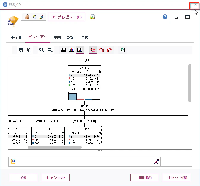This screenshot has height=186, width=200.
Task: Click the 合計 total row in node 0
Action: (x=84, y=89)
